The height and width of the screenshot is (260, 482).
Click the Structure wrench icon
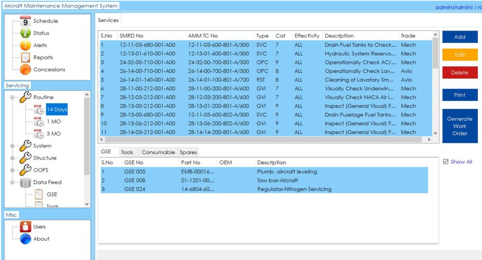(25, 158)
